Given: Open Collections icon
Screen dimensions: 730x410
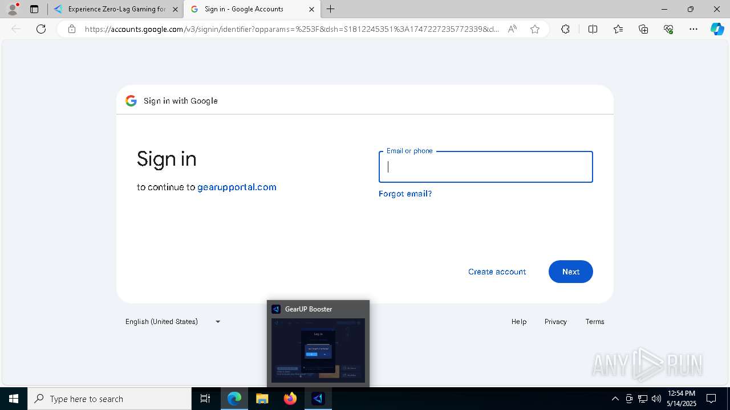Looking at the screenshot, I should 643,29.
